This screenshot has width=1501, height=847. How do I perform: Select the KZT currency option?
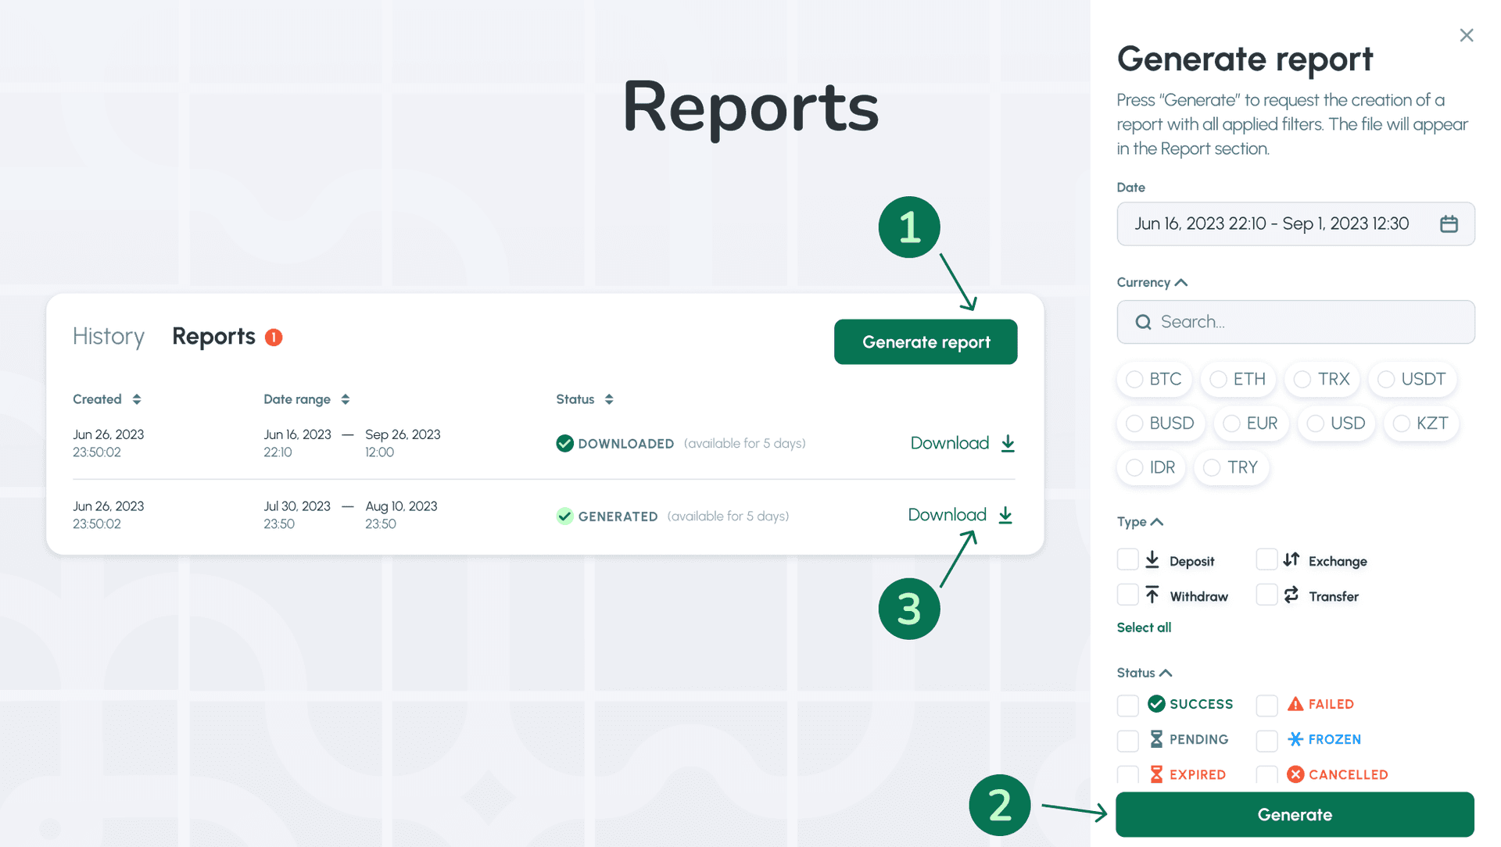coord(1421,423)
